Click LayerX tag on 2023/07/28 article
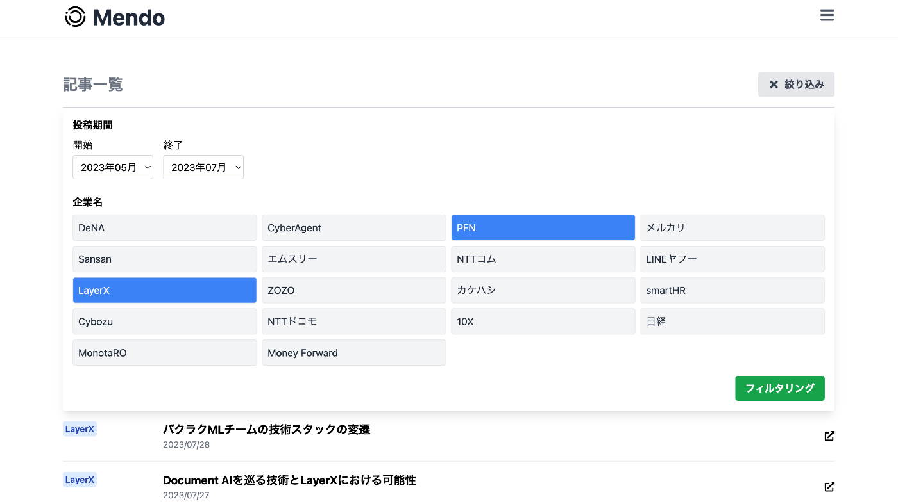This screenshot has height=504, width=898. 80,429
